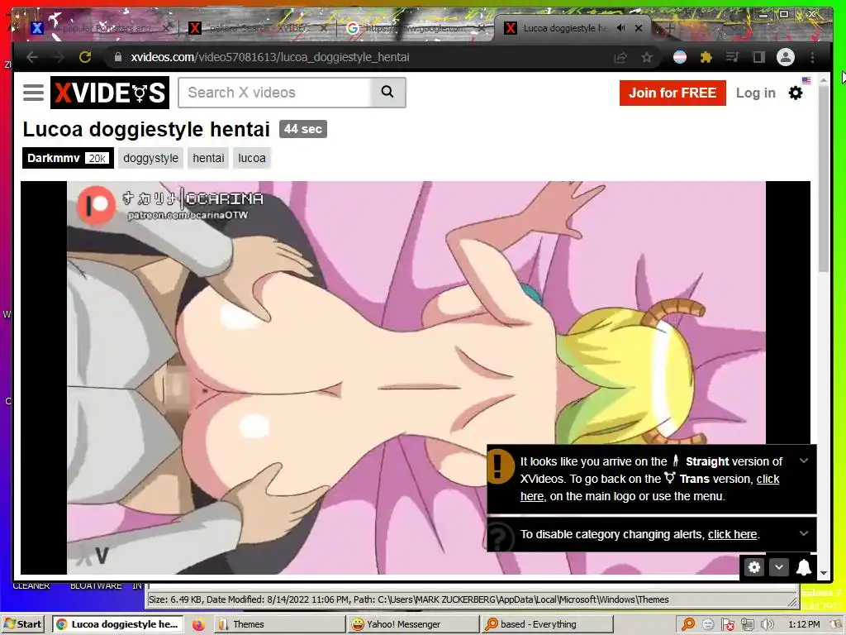The width and height of the screenshot is (846, 635).
Task: Click the down chevron beside the bell
Action: pyautogui.click(x=778, y=567)
